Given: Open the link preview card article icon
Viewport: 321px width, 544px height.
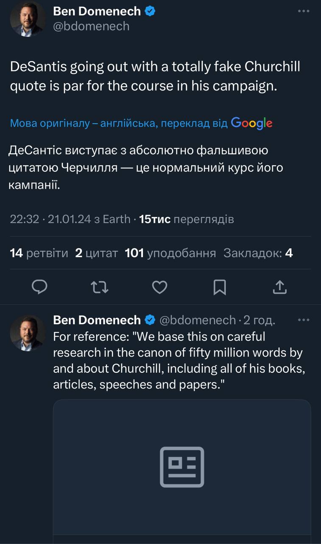Looking at the screenshot, I should pos(182,467).
